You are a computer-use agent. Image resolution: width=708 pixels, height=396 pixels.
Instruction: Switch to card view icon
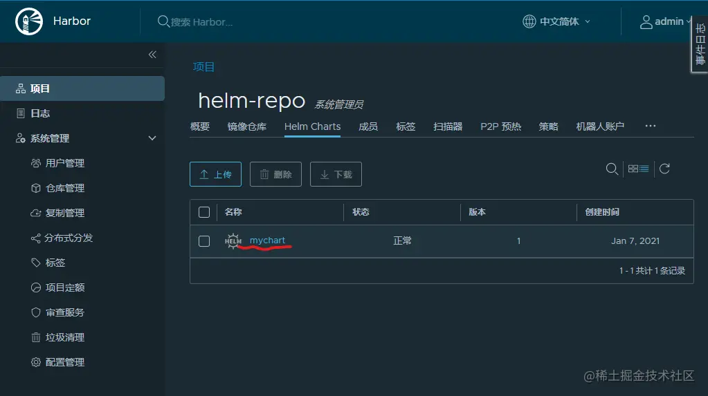pyautogui.click(x=633, y=169)
